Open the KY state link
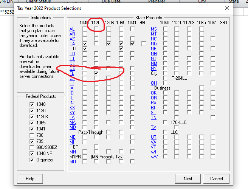 click(x=72, y=113)
